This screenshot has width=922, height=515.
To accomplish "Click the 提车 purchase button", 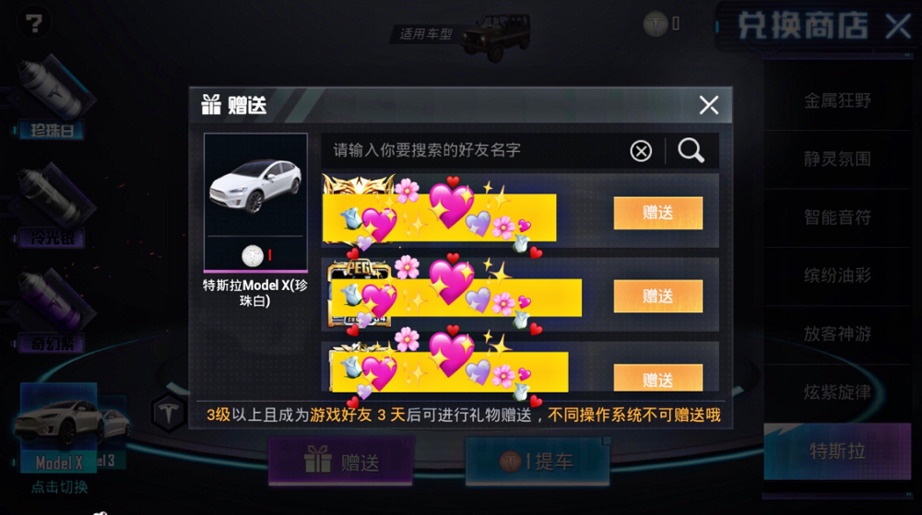I will [538, 461].
